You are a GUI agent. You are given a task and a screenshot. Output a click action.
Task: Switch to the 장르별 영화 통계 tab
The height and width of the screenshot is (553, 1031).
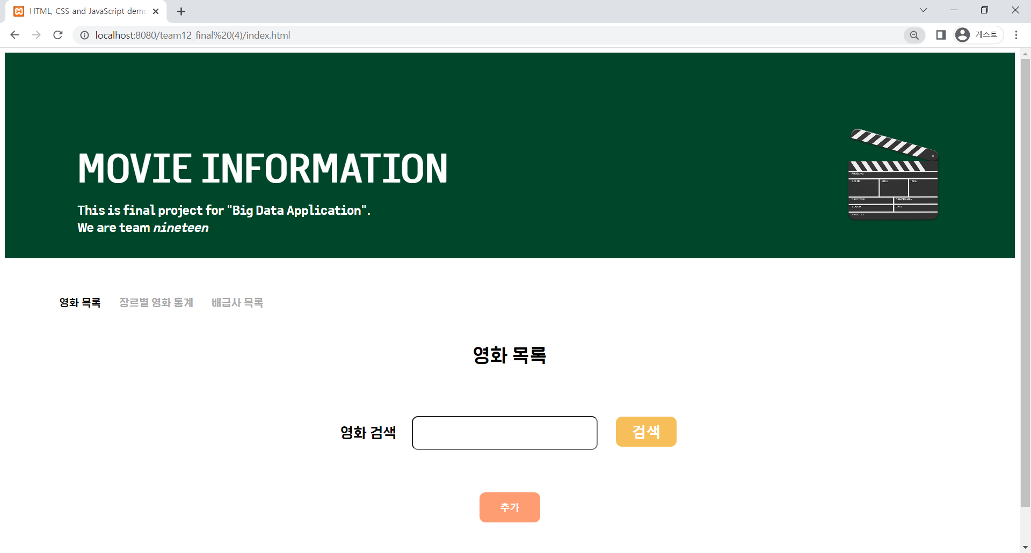point(156,303)
